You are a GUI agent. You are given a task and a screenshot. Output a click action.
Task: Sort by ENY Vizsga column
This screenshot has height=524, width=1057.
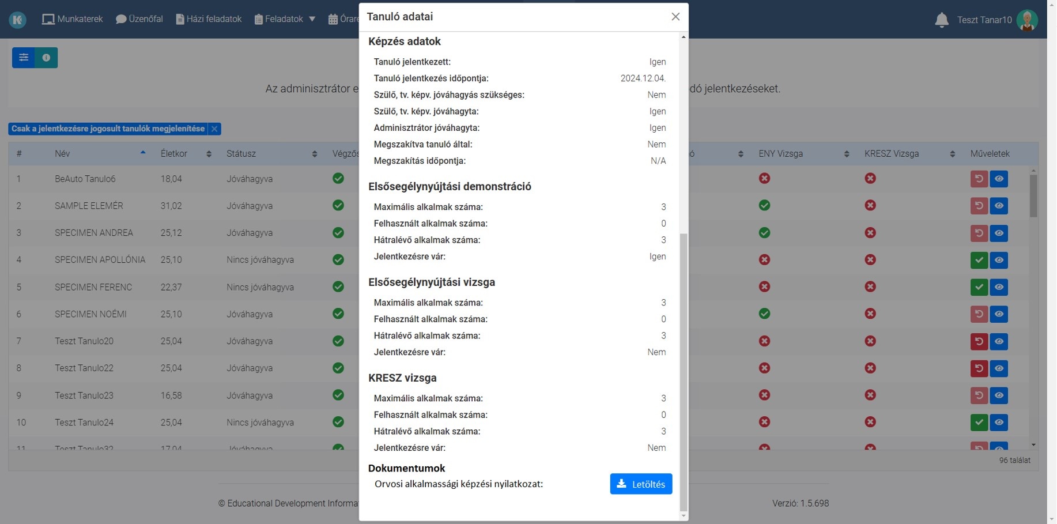pyautogui.click(x=803, y=154)
